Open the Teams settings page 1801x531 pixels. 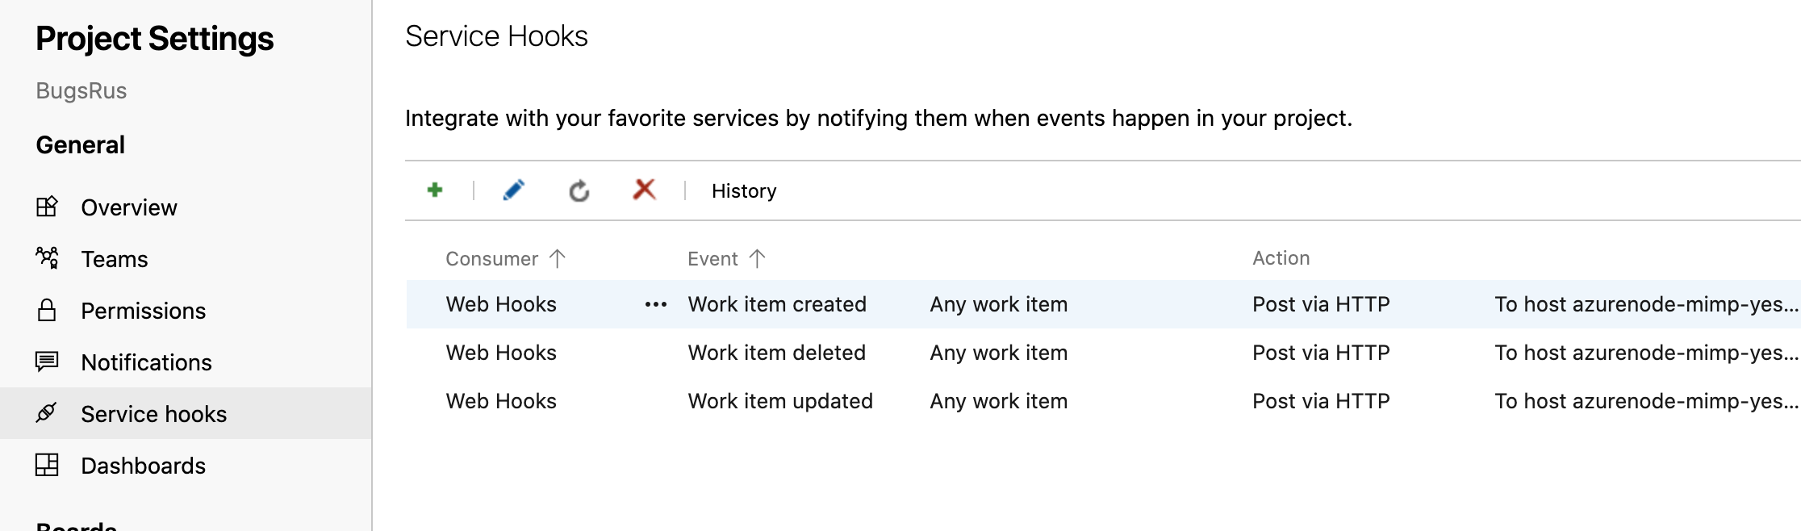click(x=115, y=259)
